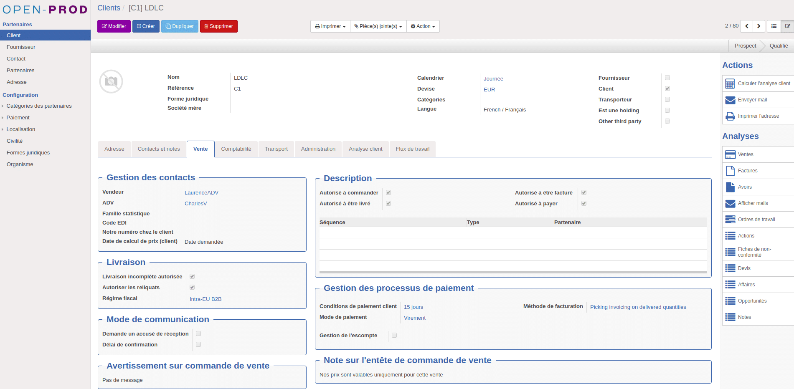
Task: Open the Analyse client tab
Action: click(x=365, y=149)
